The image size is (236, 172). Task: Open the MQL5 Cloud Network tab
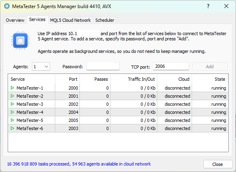pyautogui.click(x=70, y=20)
